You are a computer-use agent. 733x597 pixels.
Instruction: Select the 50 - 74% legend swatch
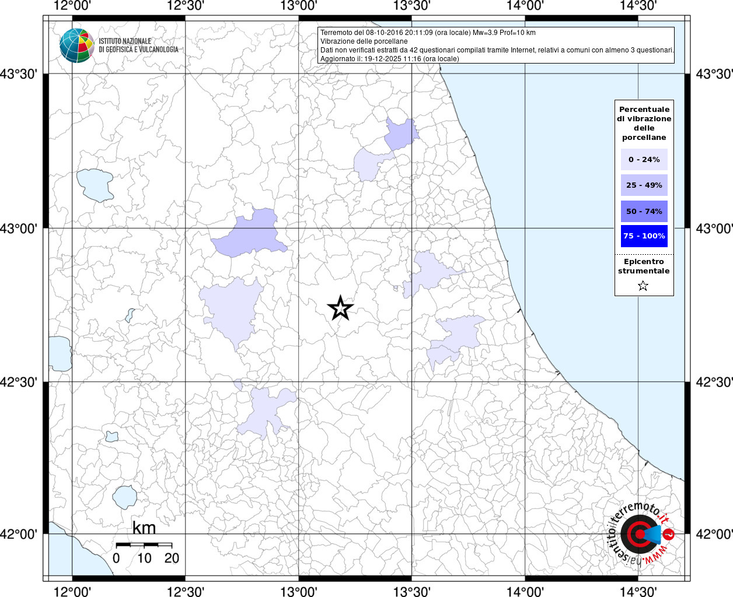[x=644, y=211]
